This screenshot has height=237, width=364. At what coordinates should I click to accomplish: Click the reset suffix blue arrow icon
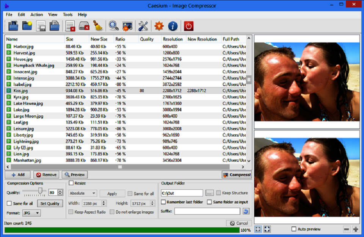(246, 211)
